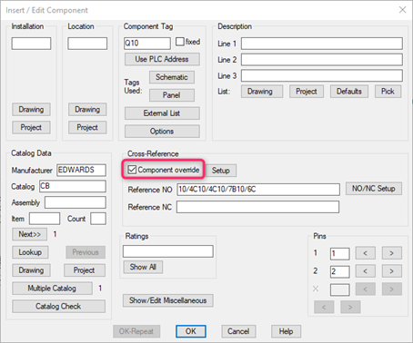Click the Cancel button
Viewport: 413px width, 343px height.
tap(238, 331)
